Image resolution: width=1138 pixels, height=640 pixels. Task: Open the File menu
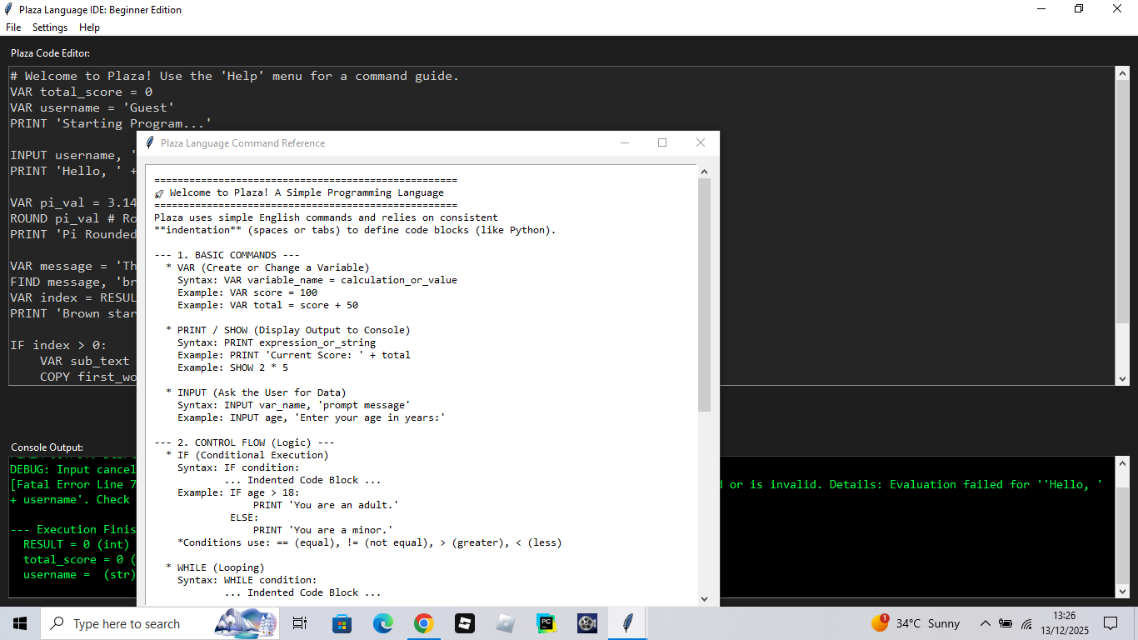(13, 27)
